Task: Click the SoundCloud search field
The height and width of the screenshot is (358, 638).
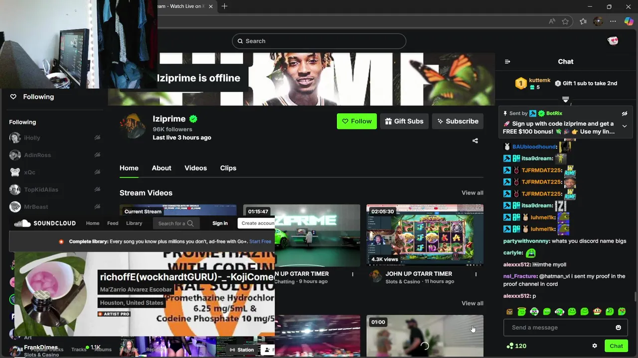Action: tap(175, 223)
